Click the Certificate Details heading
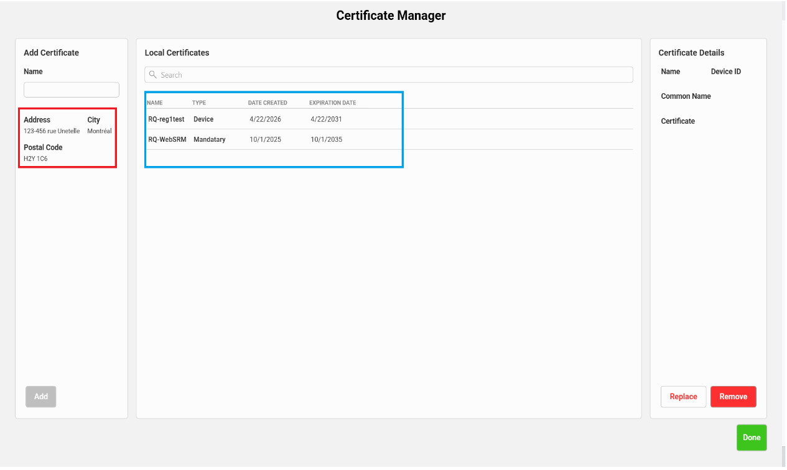The image size is (787, 470). 691,53
